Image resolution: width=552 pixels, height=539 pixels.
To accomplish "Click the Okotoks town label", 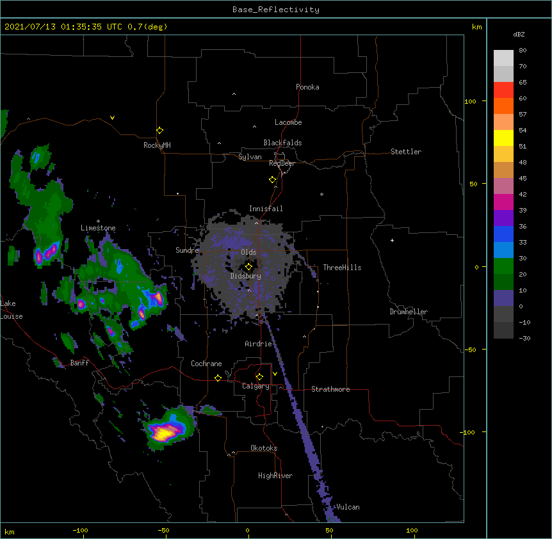I will [264, 448].
